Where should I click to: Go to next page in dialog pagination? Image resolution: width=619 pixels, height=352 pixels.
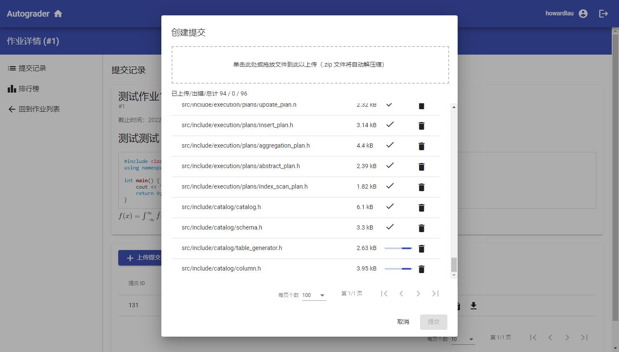pyautogui.click(x=418, y=293)
